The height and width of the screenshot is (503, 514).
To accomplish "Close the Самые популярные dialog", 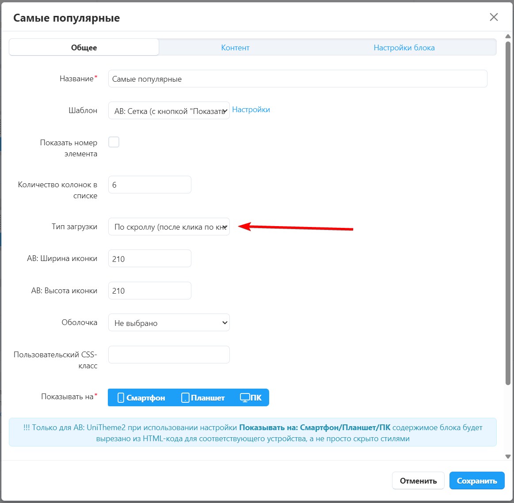I will (494, 17).
